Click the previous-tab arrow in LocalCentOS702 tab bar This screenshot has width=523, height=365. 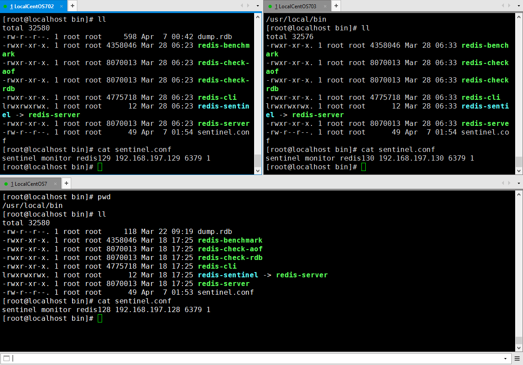pos(242,6)
